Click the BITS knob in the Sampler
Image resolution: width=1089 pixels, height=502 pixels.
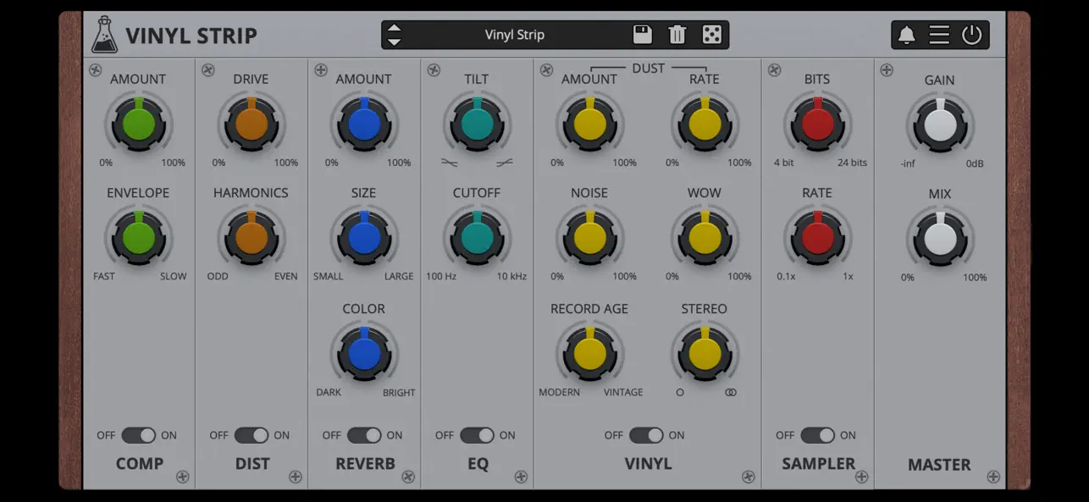pos(816,124)
